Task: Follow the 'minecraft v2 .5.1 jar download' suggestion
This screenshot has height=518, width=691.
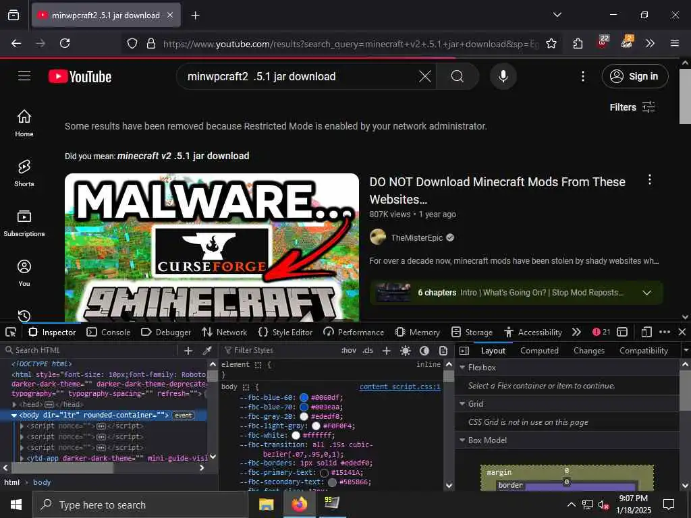Action: (x=184, y=156)
